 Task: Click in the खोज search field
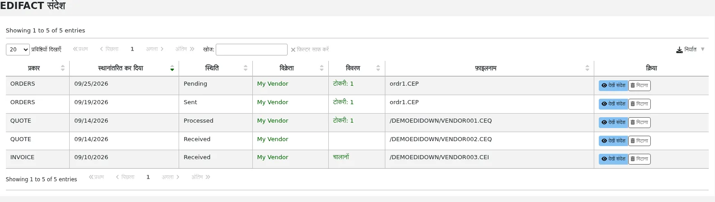(251, 50)
